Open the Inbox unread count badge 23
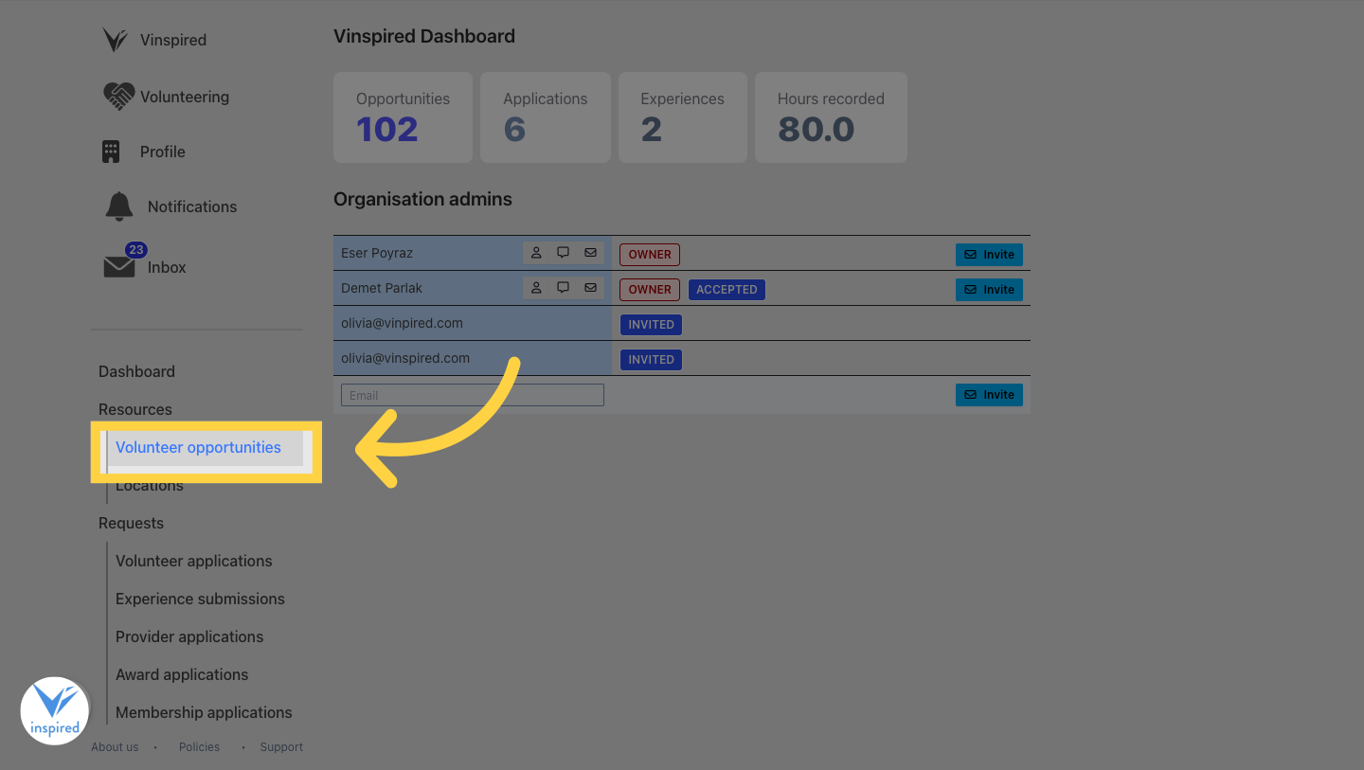Viewport: 1364px width, 770px height. point(135,250)
